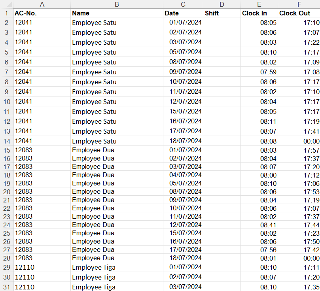The height and width of the screenshot is (291, 320).
Task: Select Employee Dua in row 15
Action: point(117,150)
